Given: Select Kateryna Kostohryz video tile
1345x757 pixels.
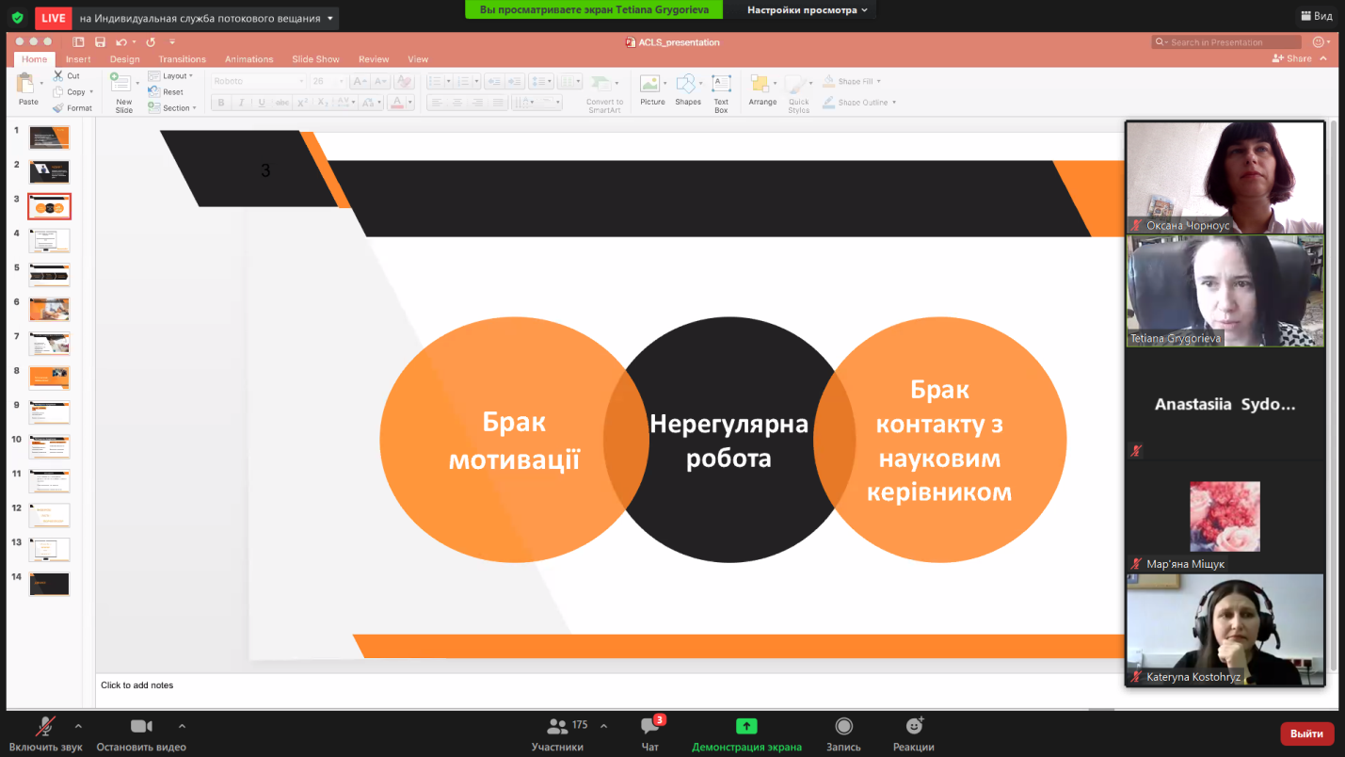Looking at the screenshot, I should 1225,630.
